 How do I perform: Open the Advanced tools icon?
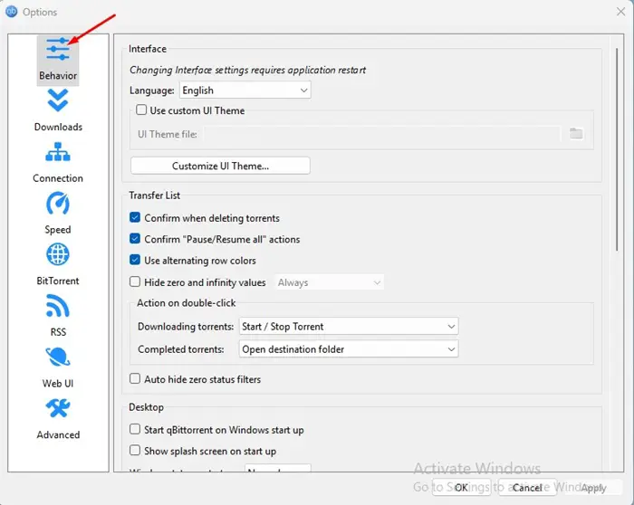click(x=58, y=408)
